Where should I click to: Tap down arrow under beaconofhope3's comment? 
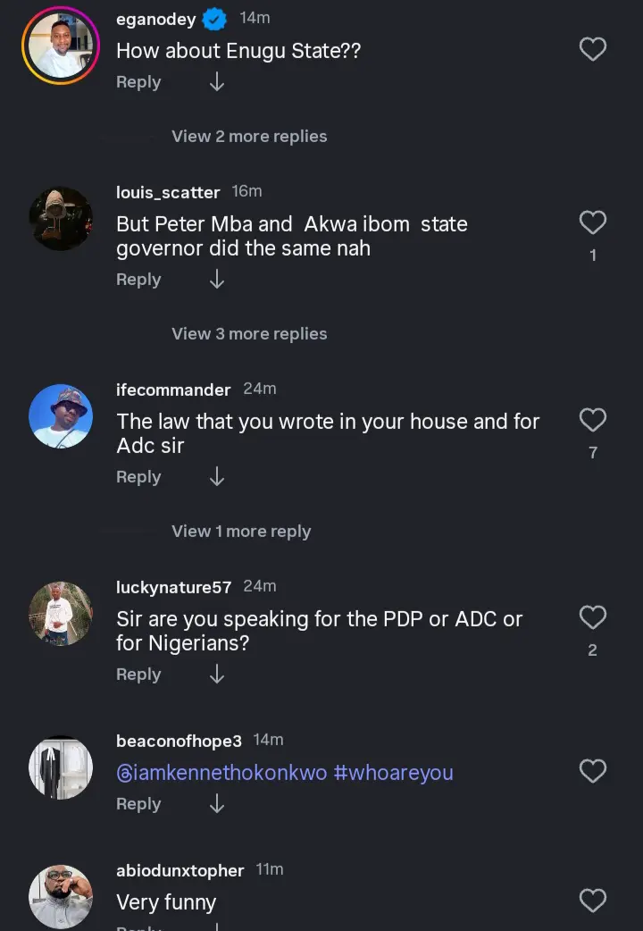(x=216, y=804)
